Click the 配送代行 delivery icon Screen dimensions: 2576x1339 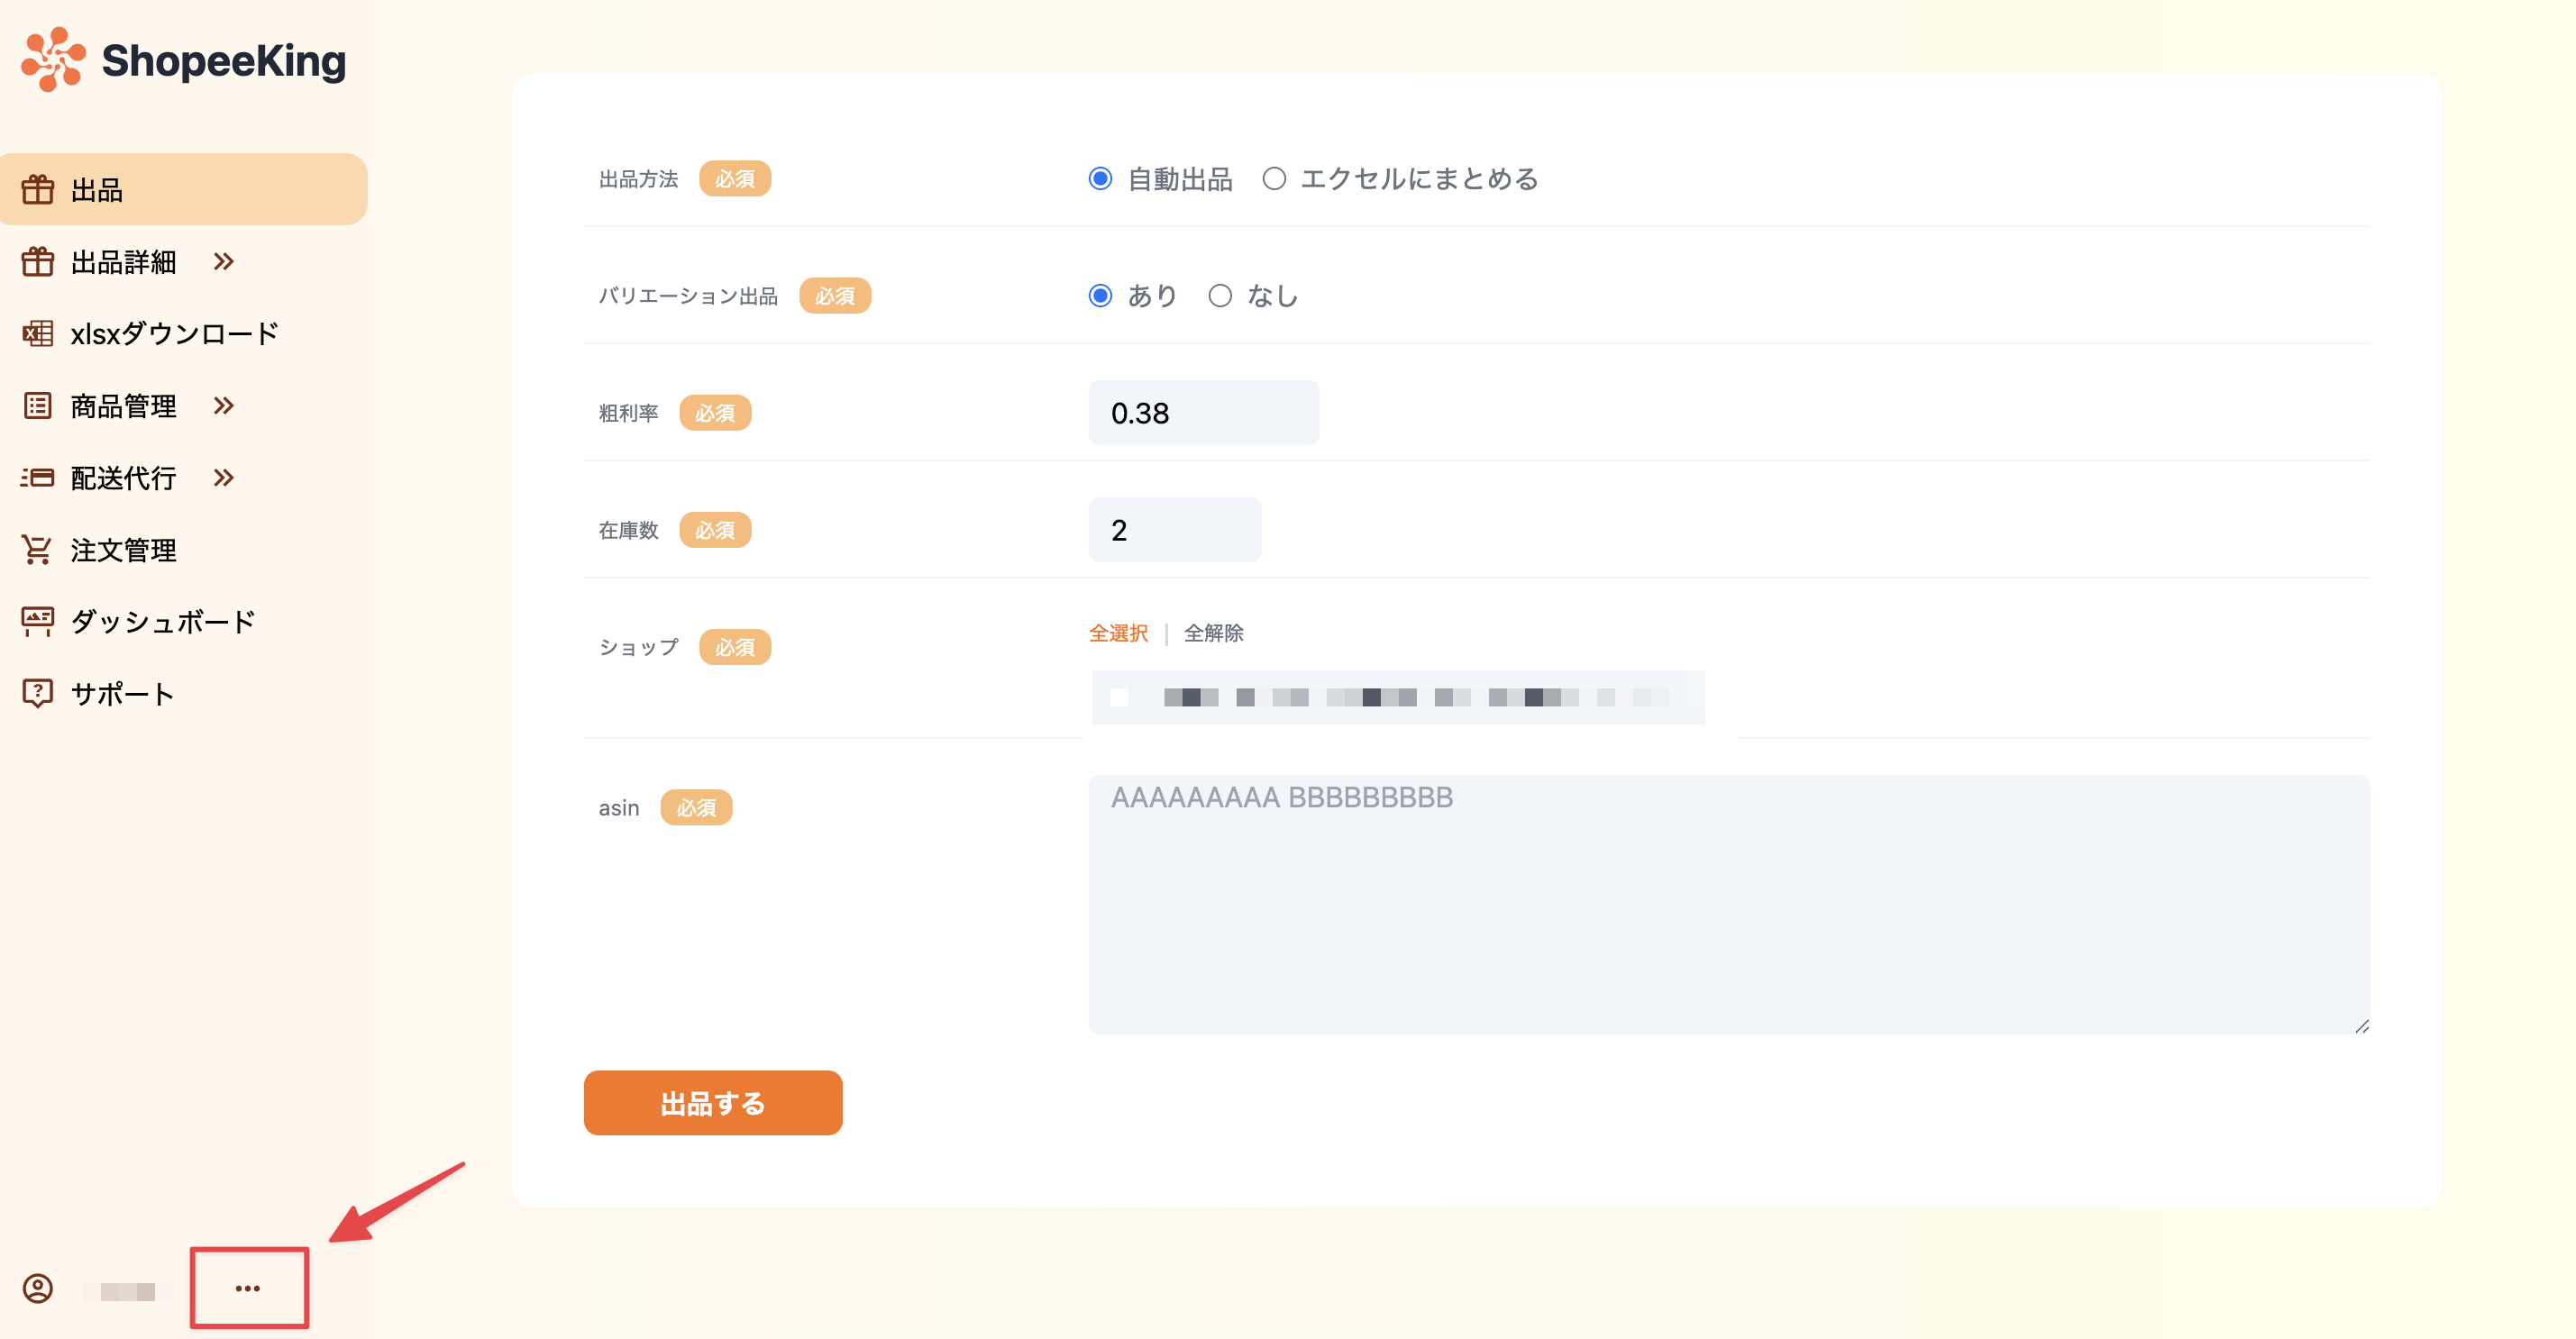(x=38, y=477)
